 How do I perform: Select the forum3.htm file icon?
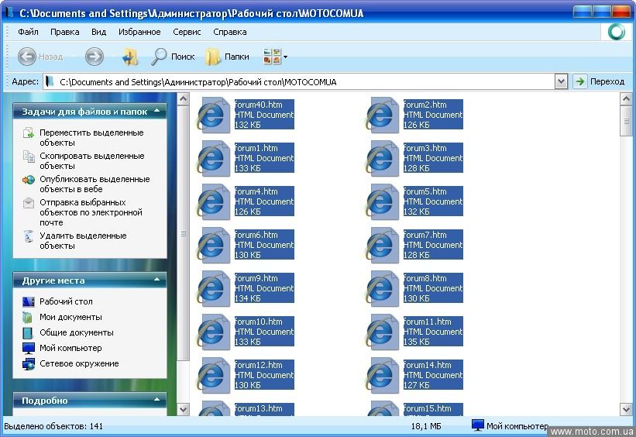click(x=382, y=158)
